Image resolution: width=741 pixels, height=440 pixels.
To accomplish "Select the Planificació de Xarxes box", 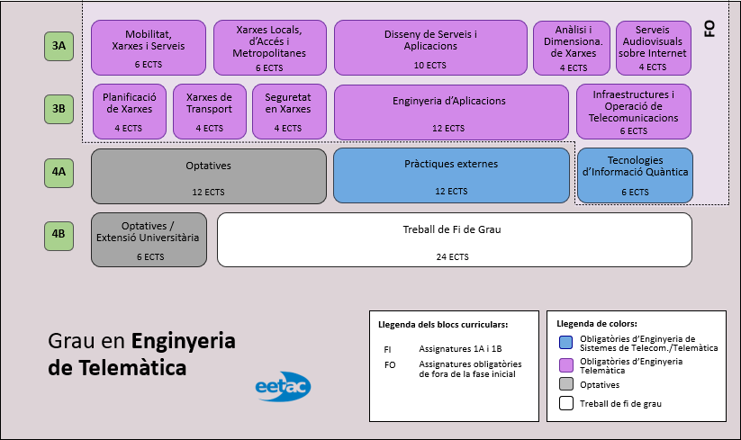I will (x=130, y=112).
